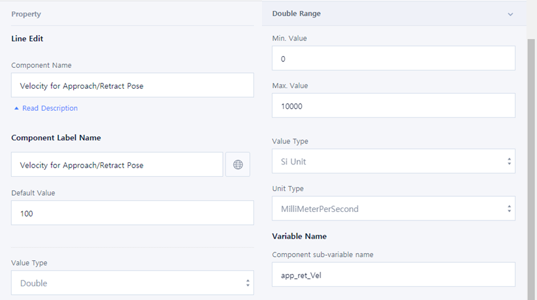The height and width of the screenshot is (300, 537).
Task: Click the Min. Value label text
Action: [x=289, y=38]
